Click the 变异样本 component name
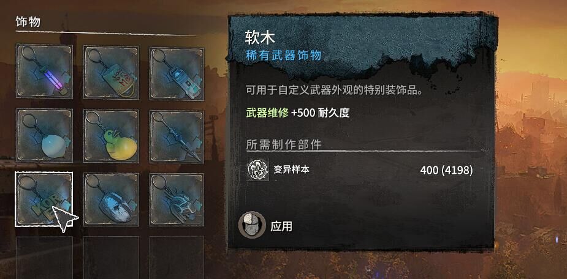Image resolution: width=567 pixels, height=279 pixels. (x=291, y=169)
